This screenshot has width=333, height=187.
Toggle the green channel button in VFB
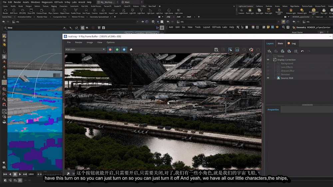click(x=117, y=49)
